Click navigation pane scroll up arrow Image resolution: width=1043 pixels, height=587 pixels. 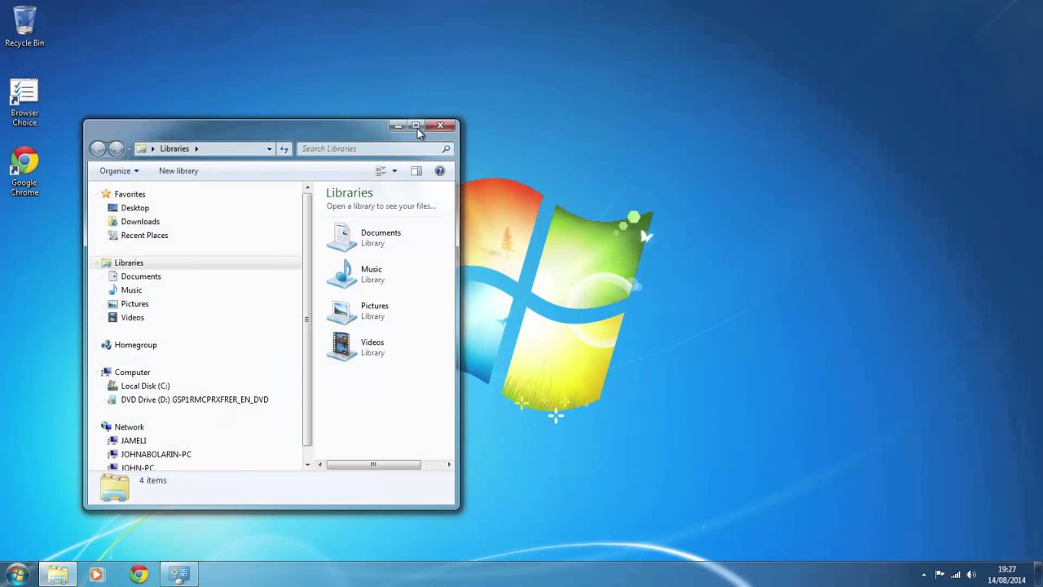[307, 188]
